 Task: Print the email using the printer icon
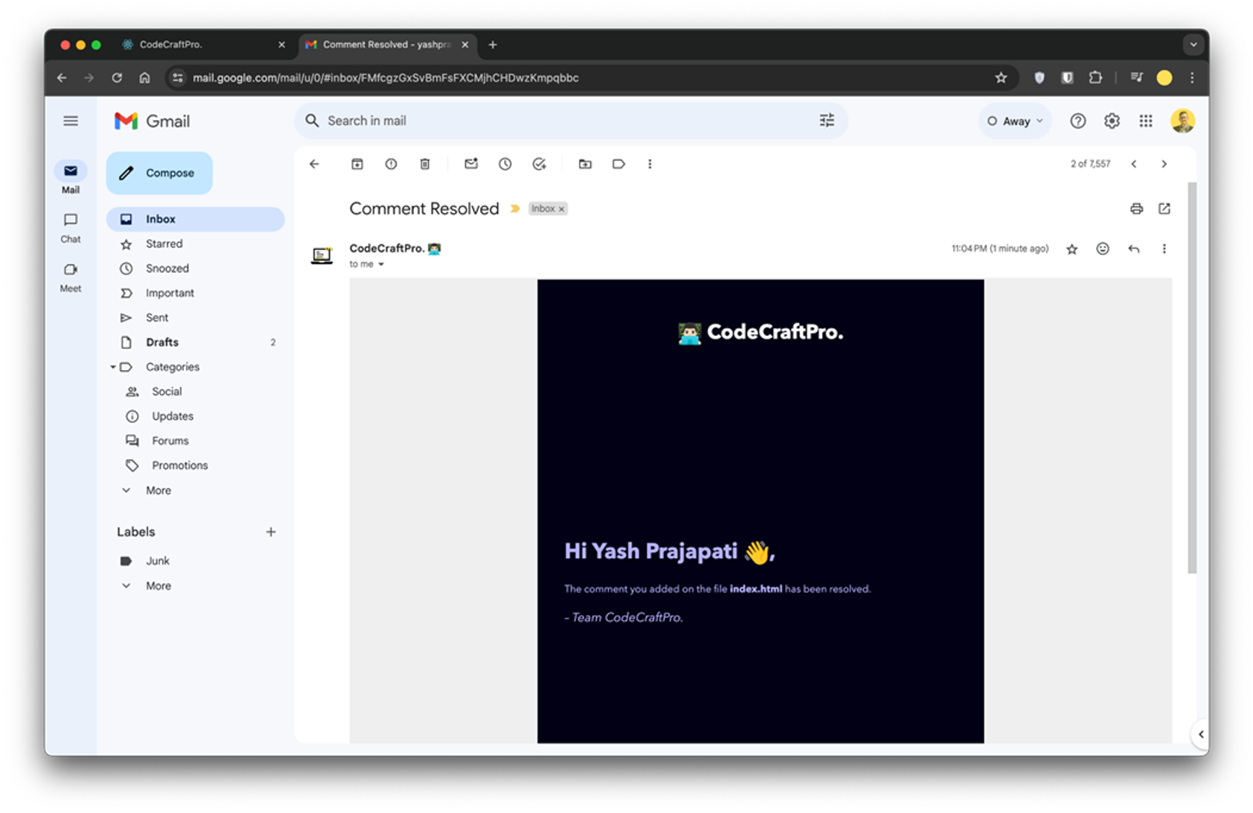pyautogui.click(x=1137, y=209)
